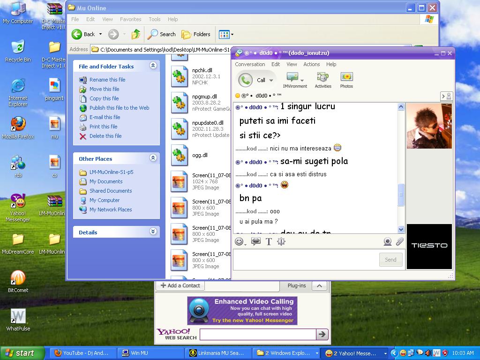
Task: Open the Back history dropdown arrow
Action: pyautogui.click(x=100, y=34)
